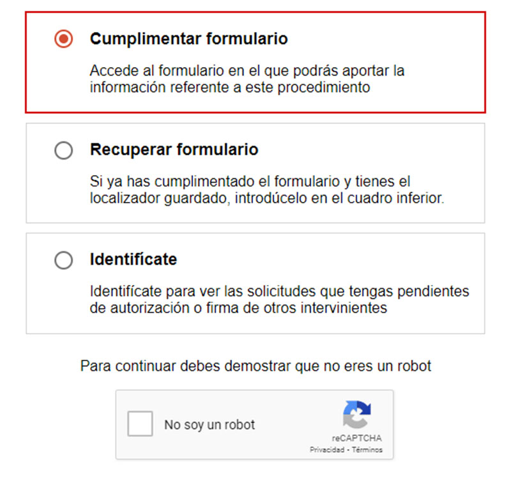Click the robot verification instruction text
511x480 pixels.
(256, 366)
